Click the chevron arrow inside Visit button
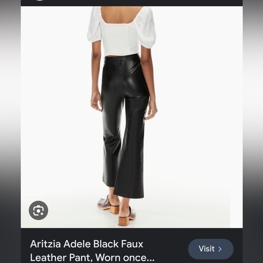 [220, 249]
